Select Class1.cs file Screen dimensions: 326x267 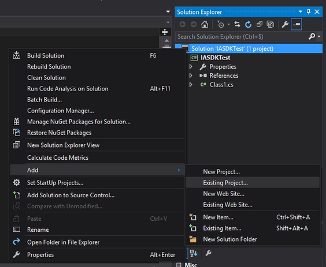coord(221,85)
